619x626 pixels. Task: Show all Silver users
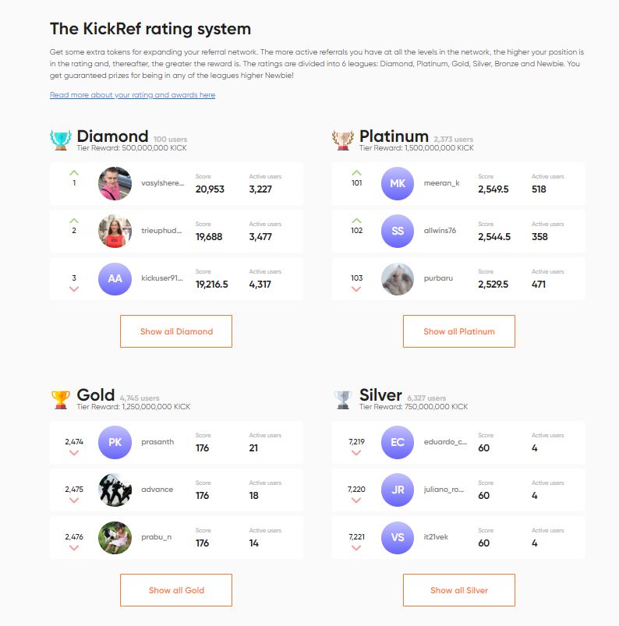click(x=459, y=590)
